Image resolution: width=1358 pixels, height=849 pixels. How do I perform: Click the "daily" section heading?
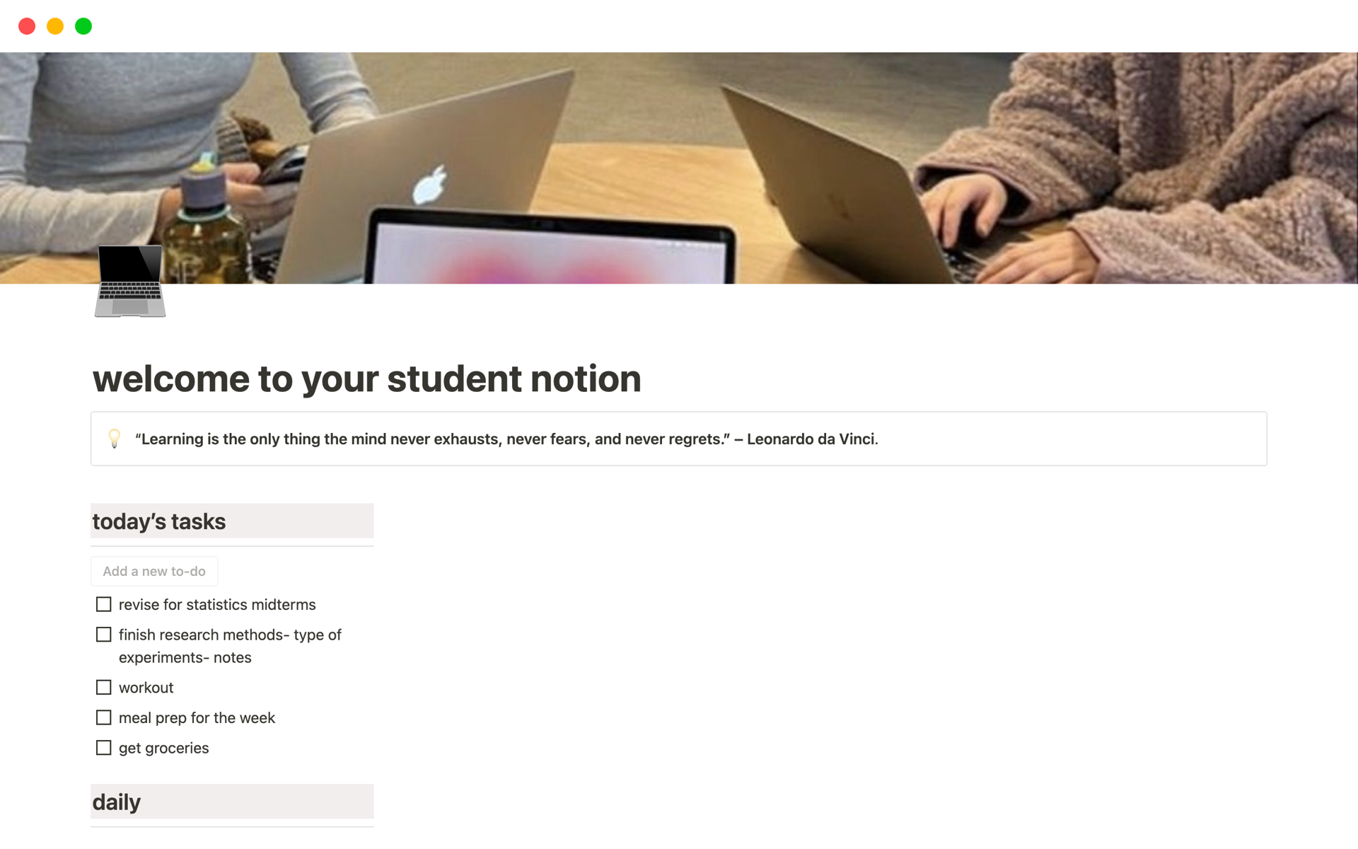pyautogui.click(x=117, y=802)
